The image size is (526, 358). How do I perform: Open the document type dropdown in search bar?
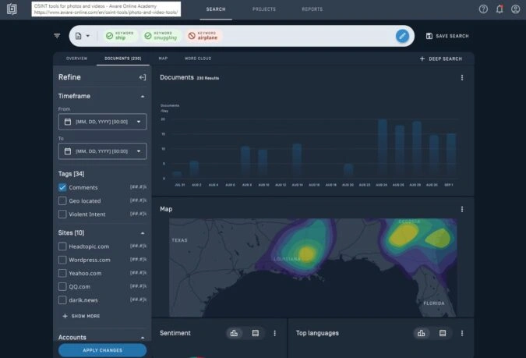(x=82, y=36)
